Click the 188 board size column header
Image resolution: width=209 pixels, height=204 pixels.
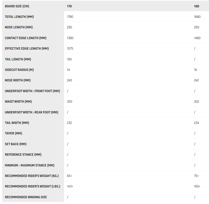196,6
